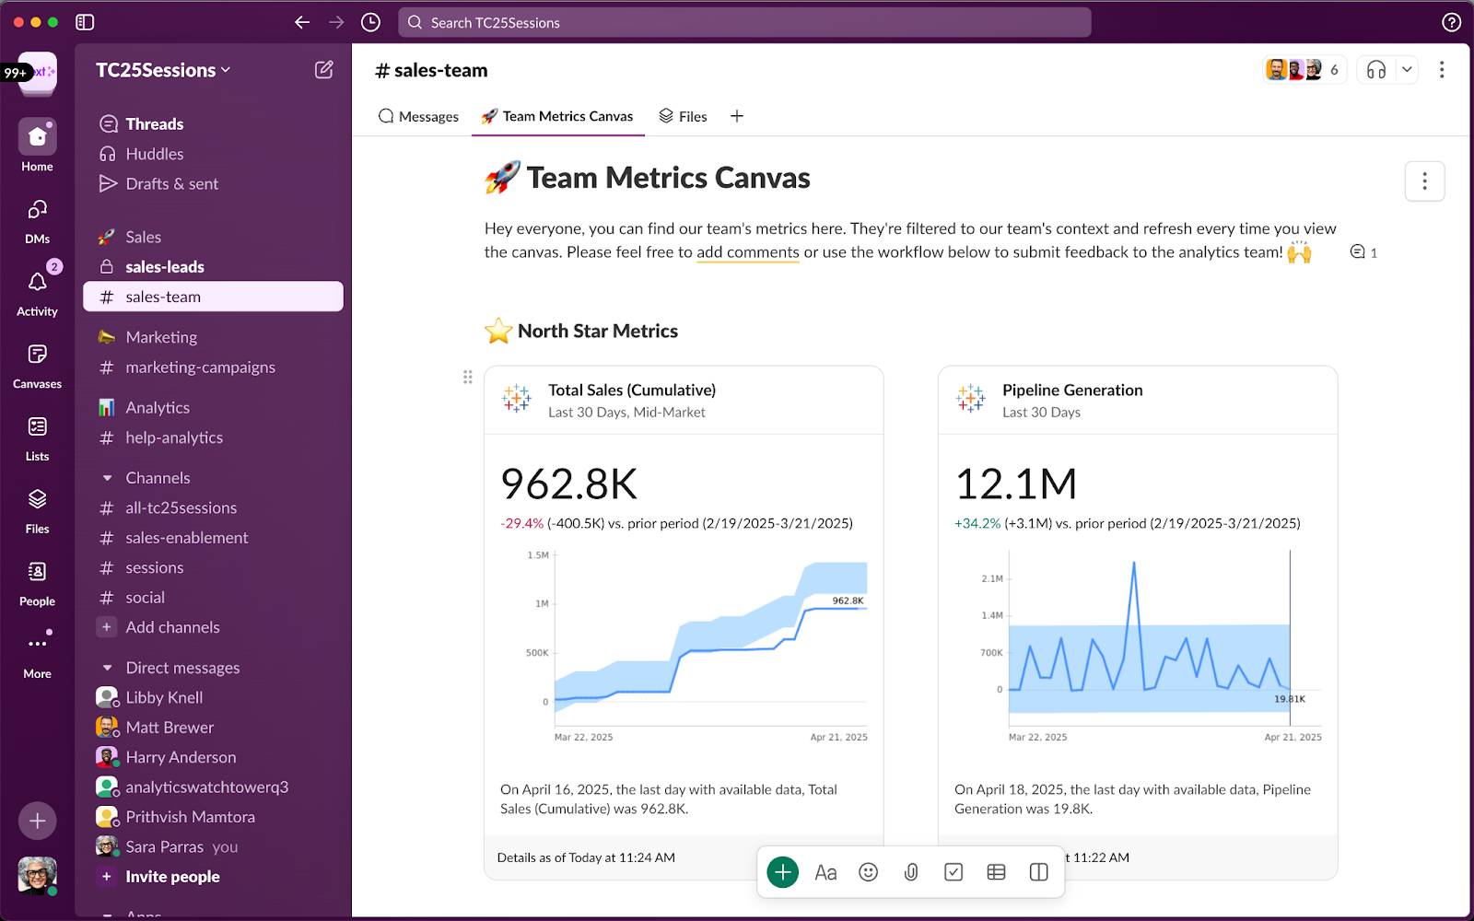
Task: Open channel options vertical dots in header
Action: tap(1442, 70)
